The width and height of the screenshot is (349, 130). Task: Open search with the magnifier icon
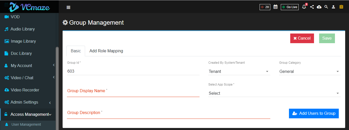326,7
